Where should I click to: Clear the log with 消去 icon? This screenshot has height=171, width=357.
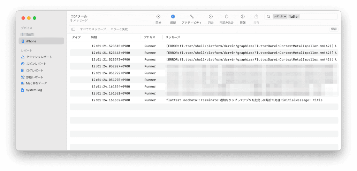point(211,16)
